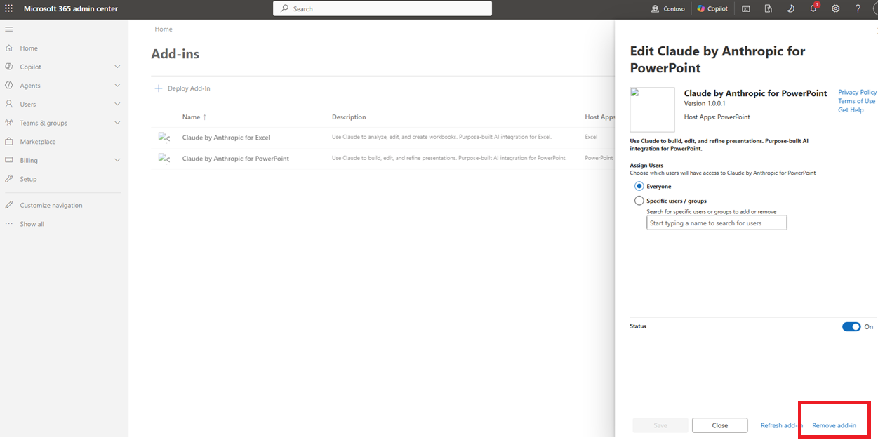Viewport: 878px width, 445px height.
Task: Click the plus icon for Deploy Add-In
Action: click(x=159, y=88)
